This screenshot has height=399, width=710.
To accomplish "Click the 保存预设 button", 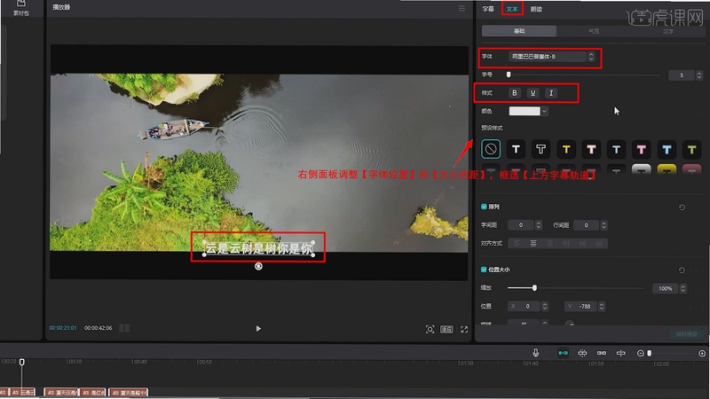I will pyautogui.click(x=686, y=334).
